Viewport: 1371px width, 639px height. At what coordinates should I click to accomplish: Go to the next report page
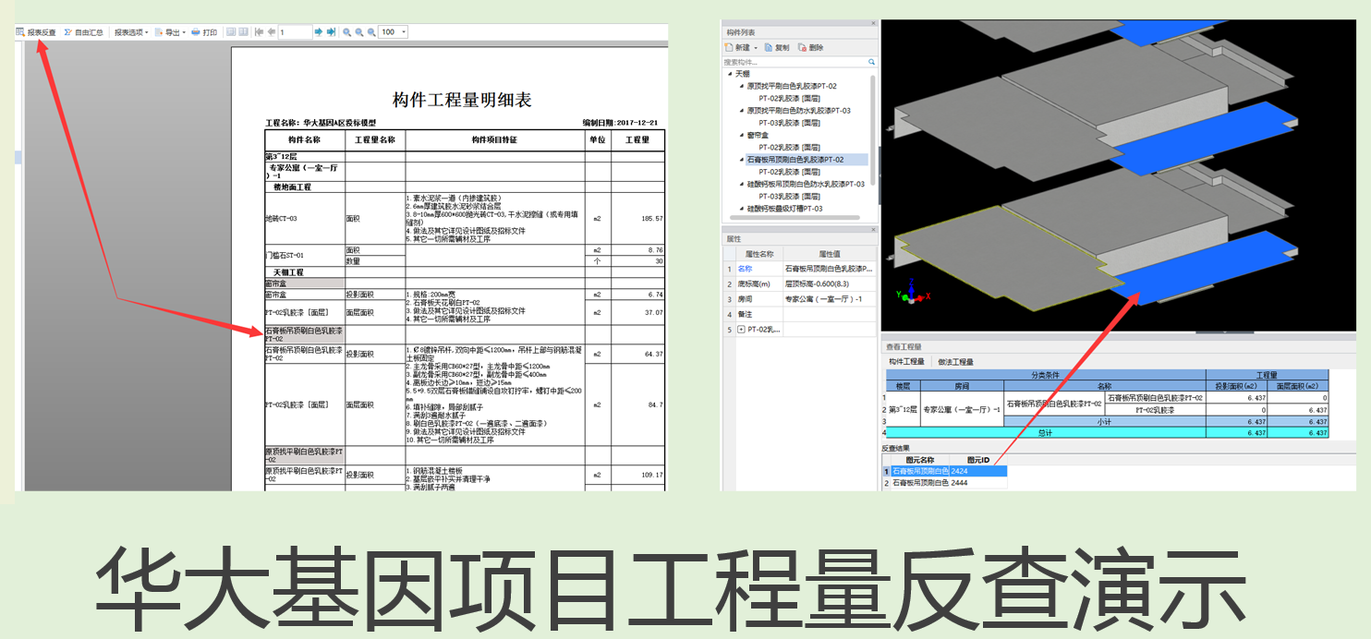pos(319,32)
